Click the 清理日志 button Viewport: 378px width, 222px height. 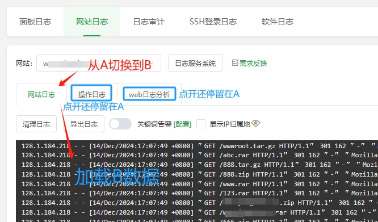pos(36,124)
